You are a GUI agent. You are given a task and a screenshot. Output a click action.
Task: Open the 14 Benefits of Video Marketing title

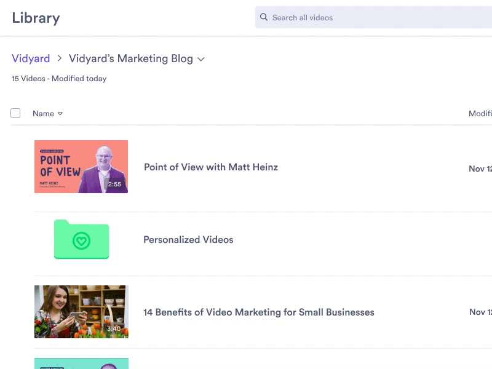258,312
